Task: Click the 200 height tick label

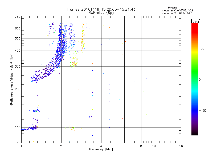Action: tap(18, 89)
